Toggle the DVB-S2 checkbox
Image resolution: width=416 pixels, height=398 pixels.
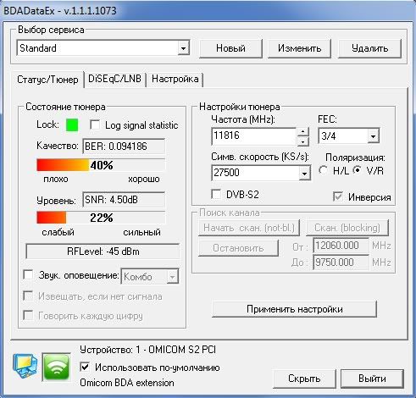point(216,194)
